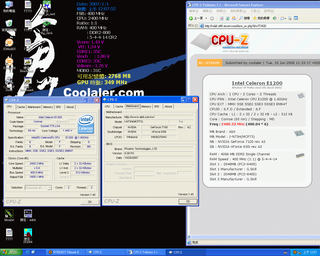Click OK in the left CPU-Z window
Viewport: 320px width, 256px height.
click(x=90, y=202)
